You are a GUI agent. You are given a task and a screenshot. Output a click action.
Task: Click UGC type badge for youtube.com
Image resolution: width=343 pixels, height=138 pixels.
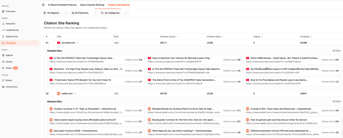pyautogui.click(x=116, y=43)
